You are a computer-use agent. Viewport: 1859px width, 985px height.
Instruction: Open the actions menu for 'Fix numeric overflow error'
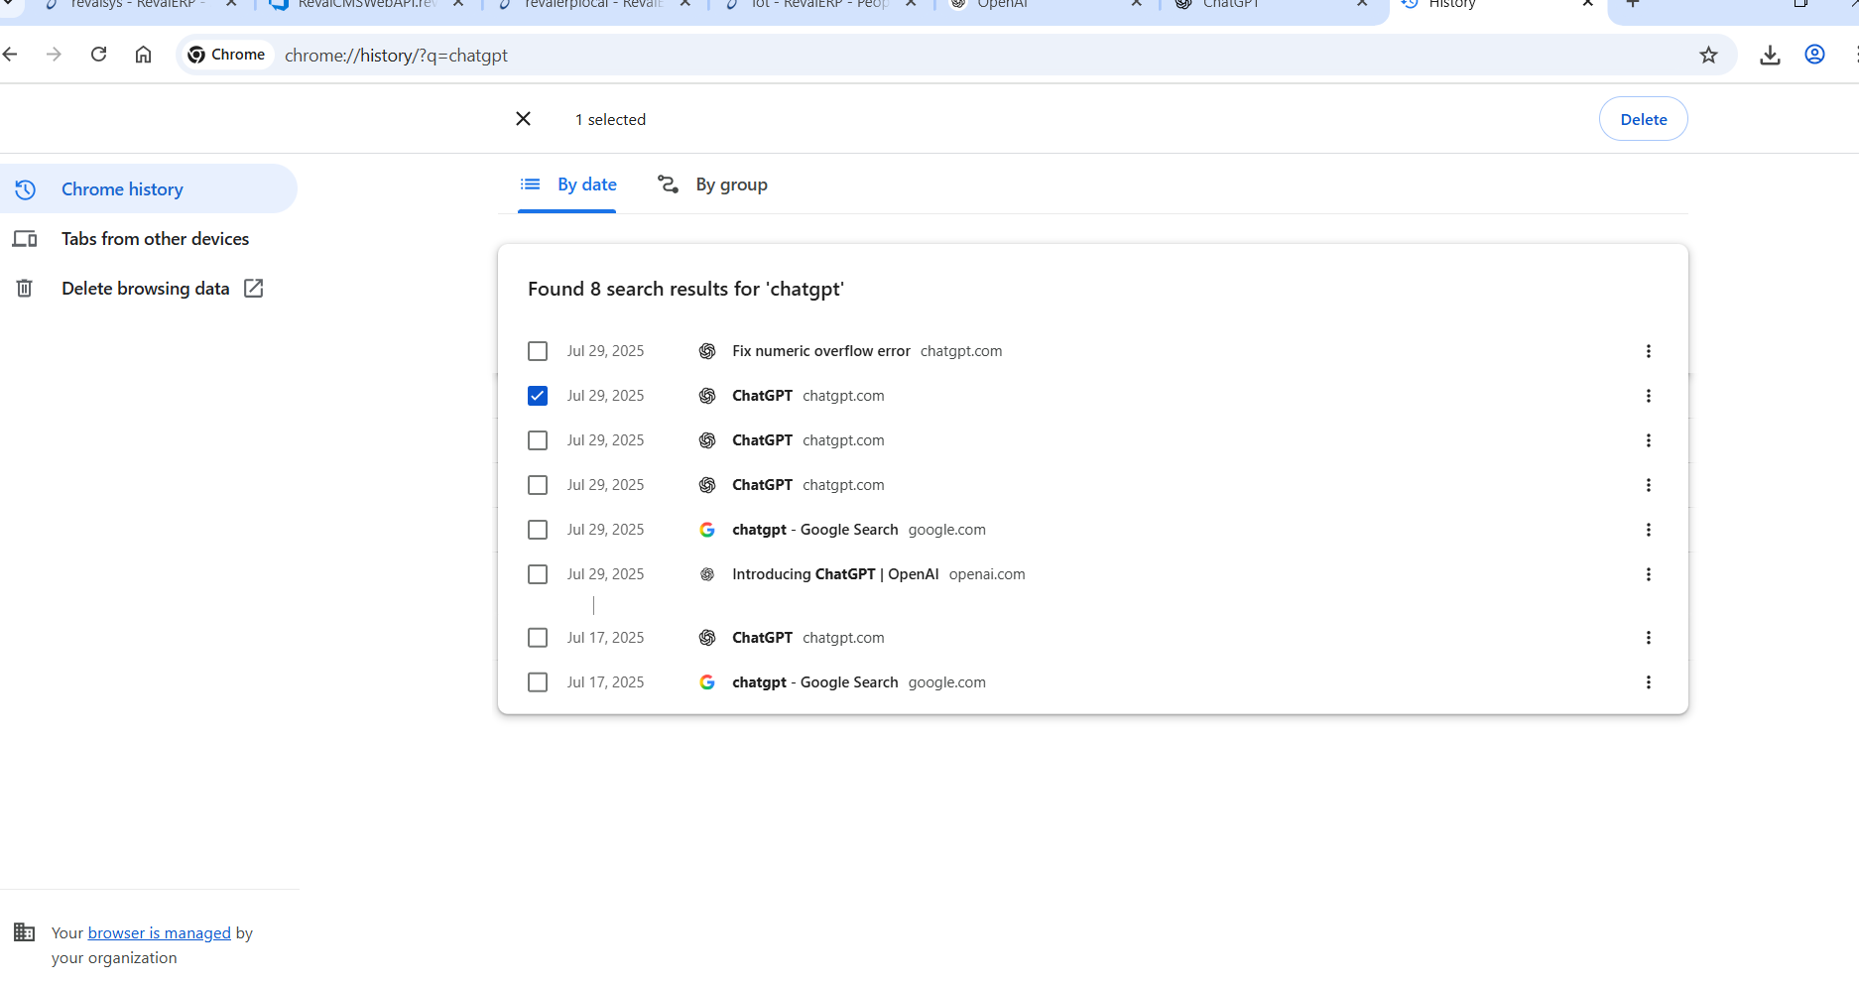tap(1648, 351)
